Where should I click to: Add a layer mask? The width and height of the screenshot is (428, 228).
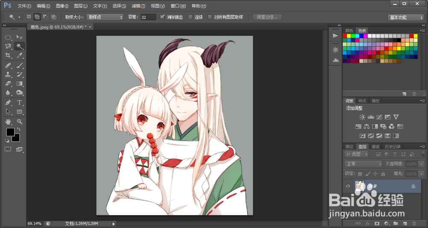point(377,223)
